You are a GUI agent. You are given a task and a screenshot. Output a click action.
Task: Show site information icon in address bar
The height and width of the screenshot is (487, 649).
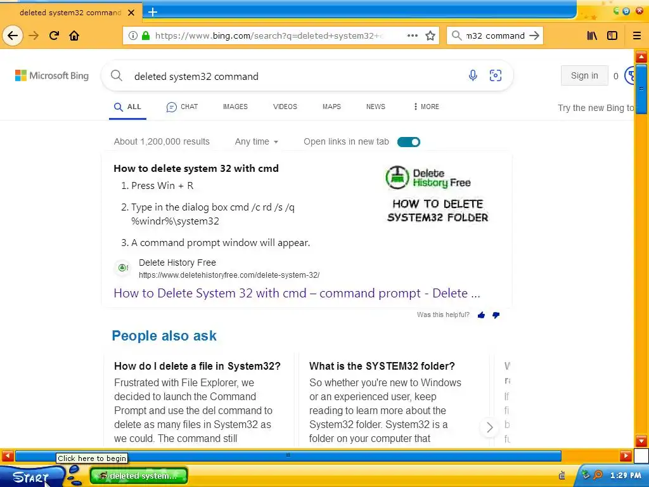(x=132, y=36)
